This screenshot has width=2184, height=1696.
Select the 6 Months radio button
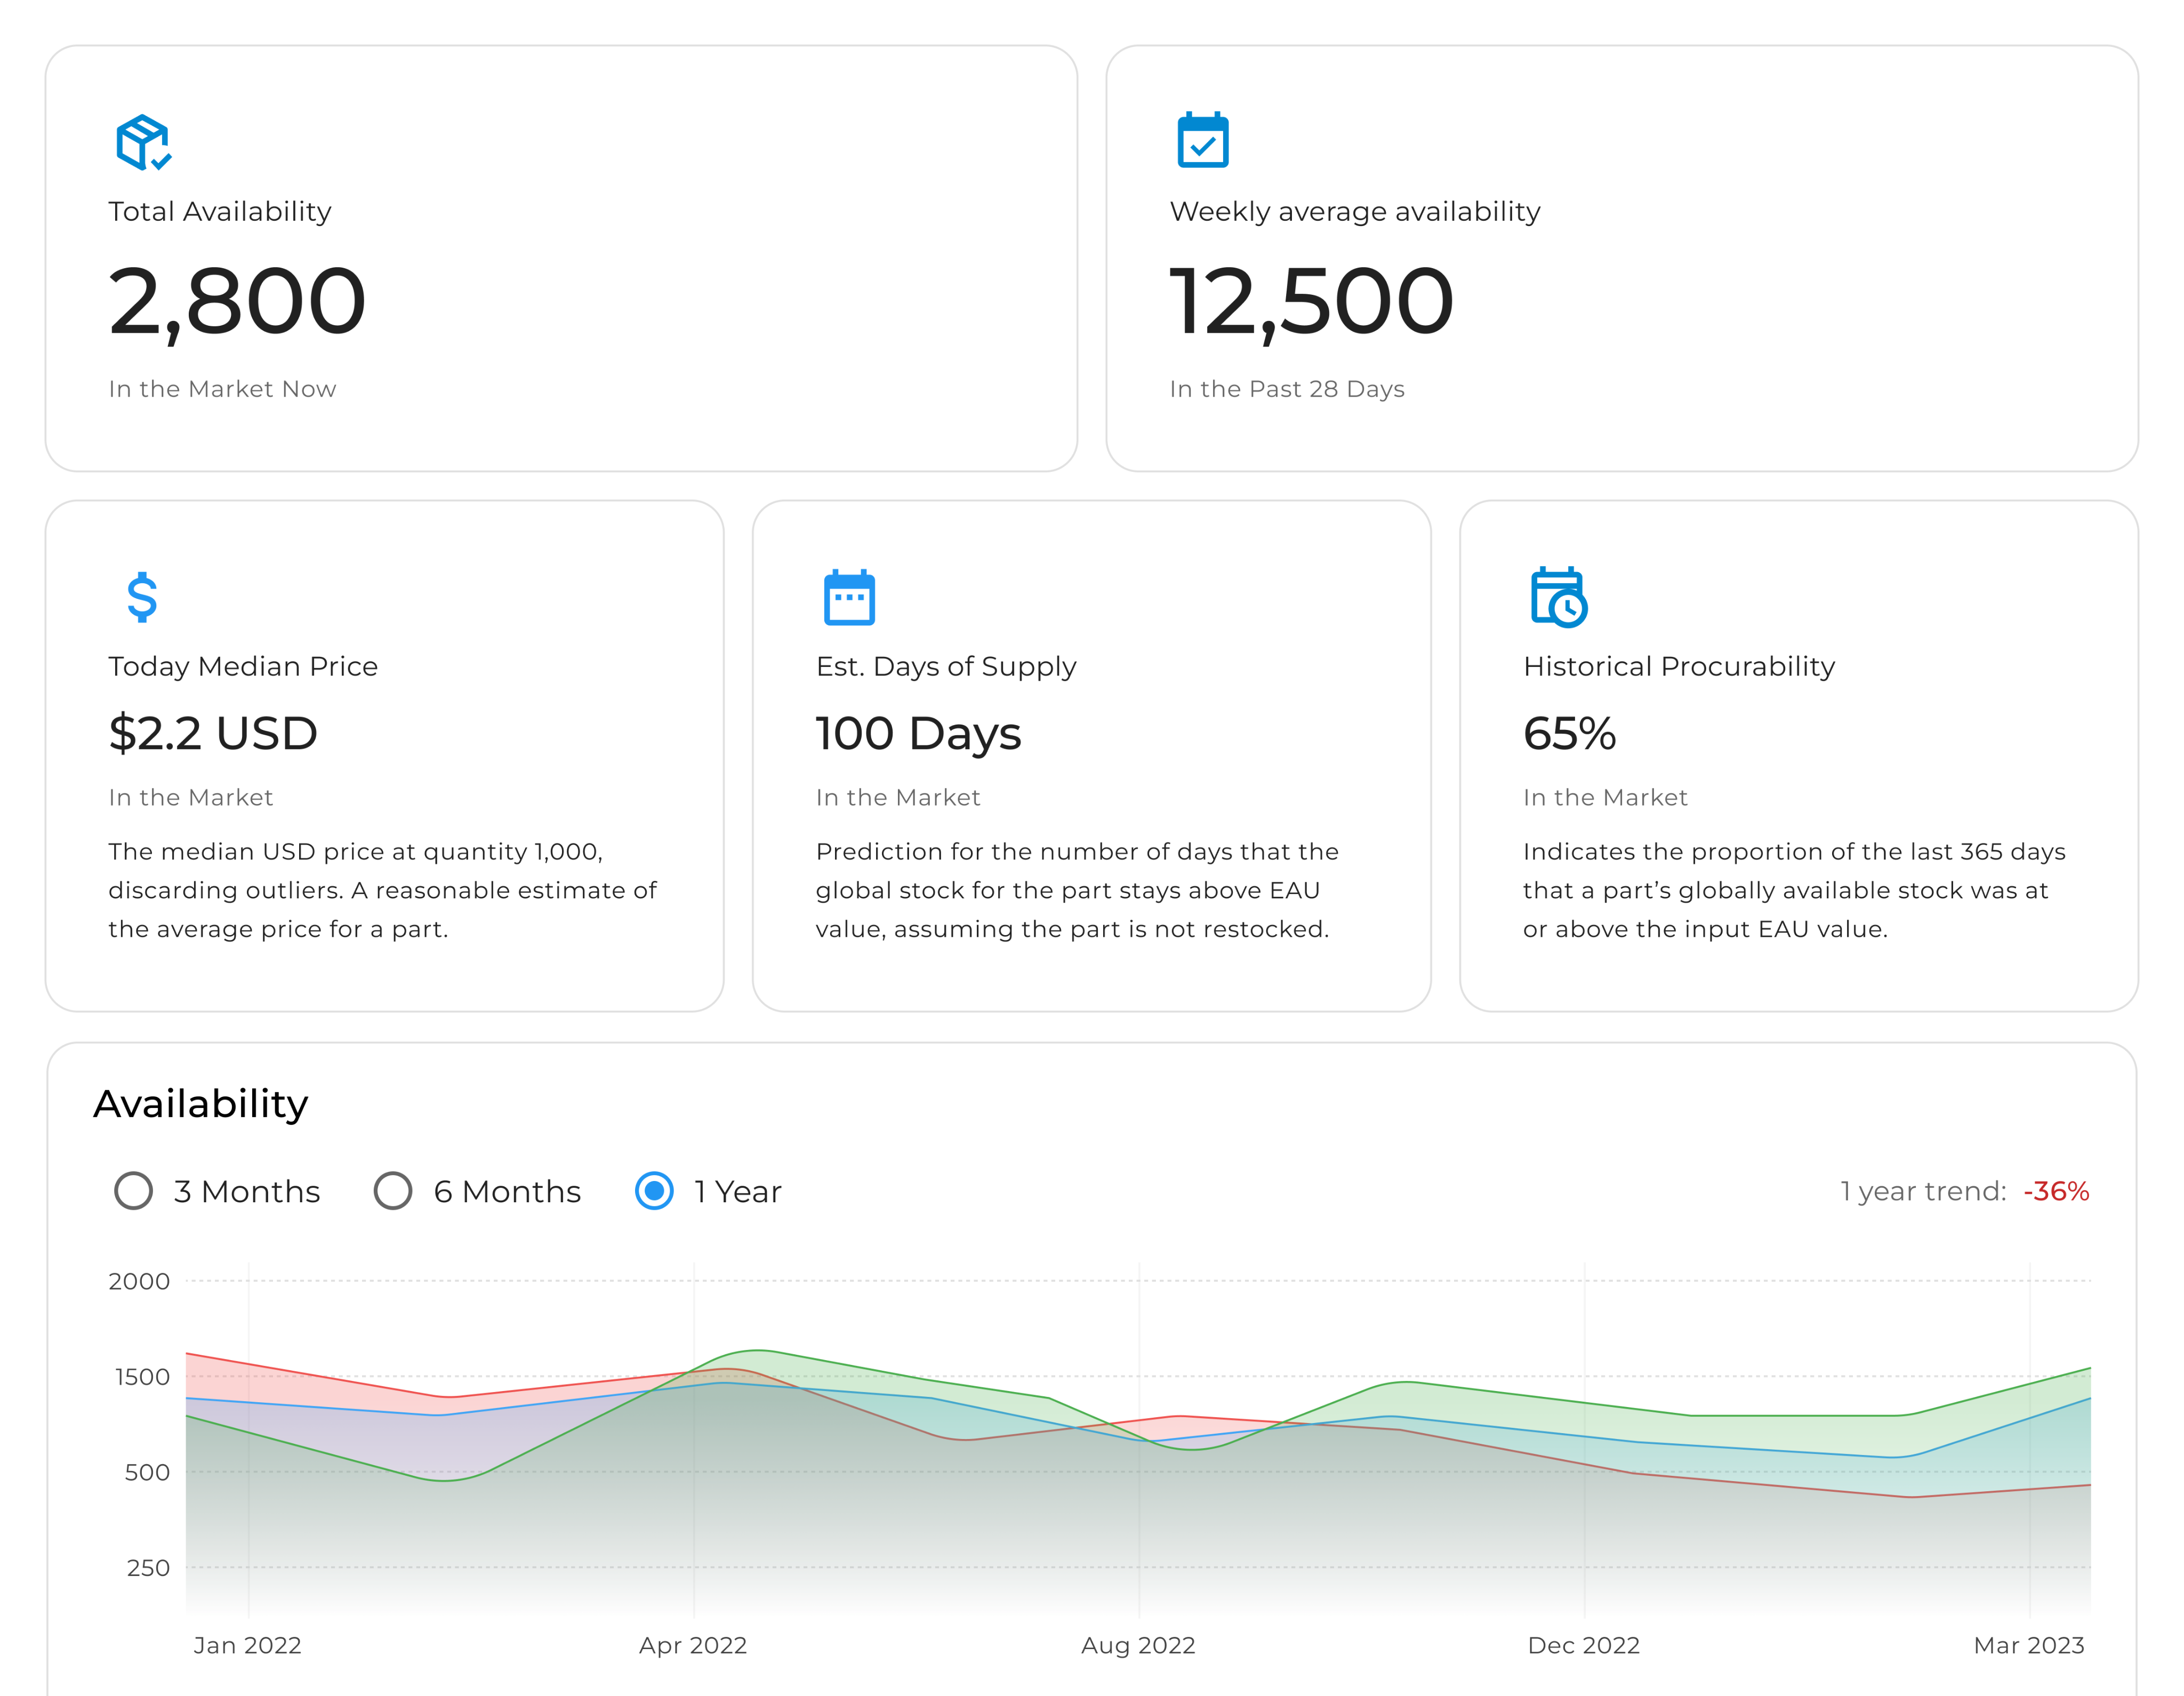point(393,1191)
